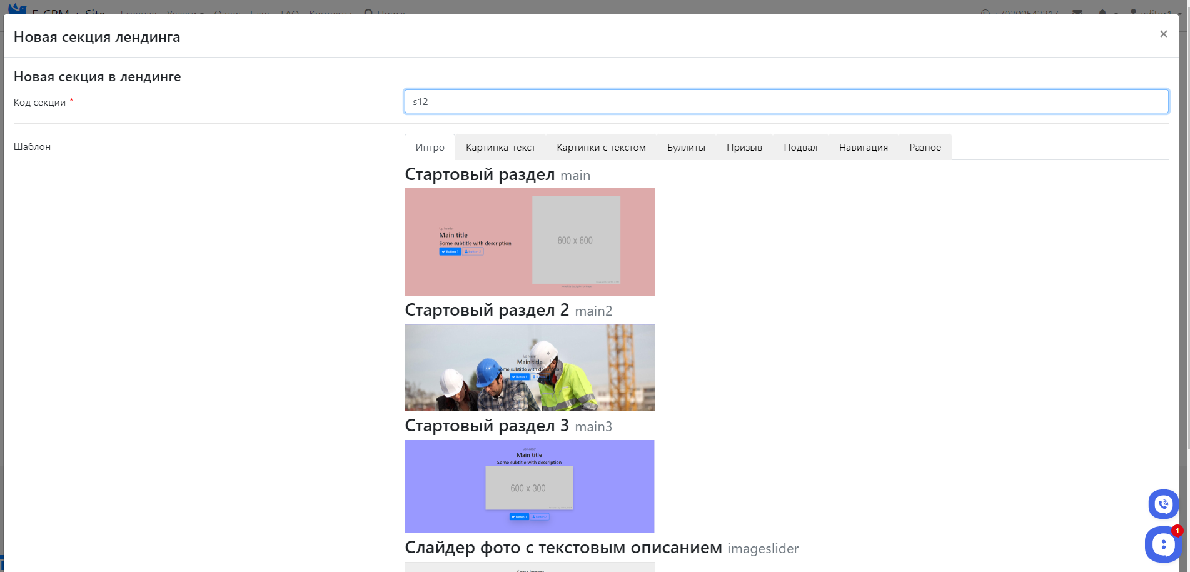Open the phone callback widget

(1163, 504)
